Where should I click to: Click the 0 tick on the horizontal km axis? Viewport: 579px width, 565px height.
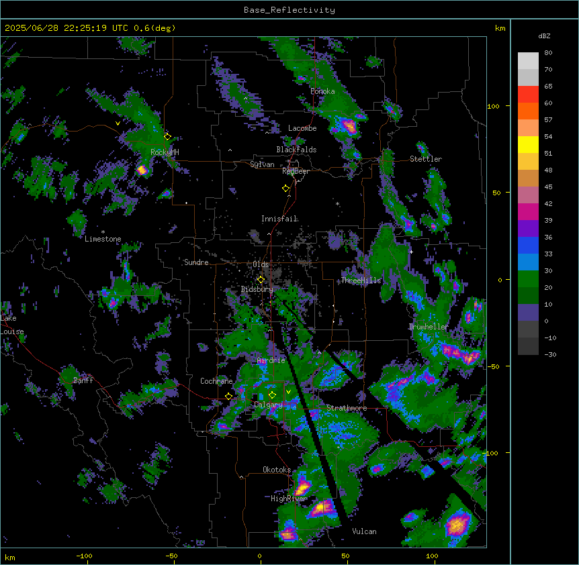(x=259, y=556)
